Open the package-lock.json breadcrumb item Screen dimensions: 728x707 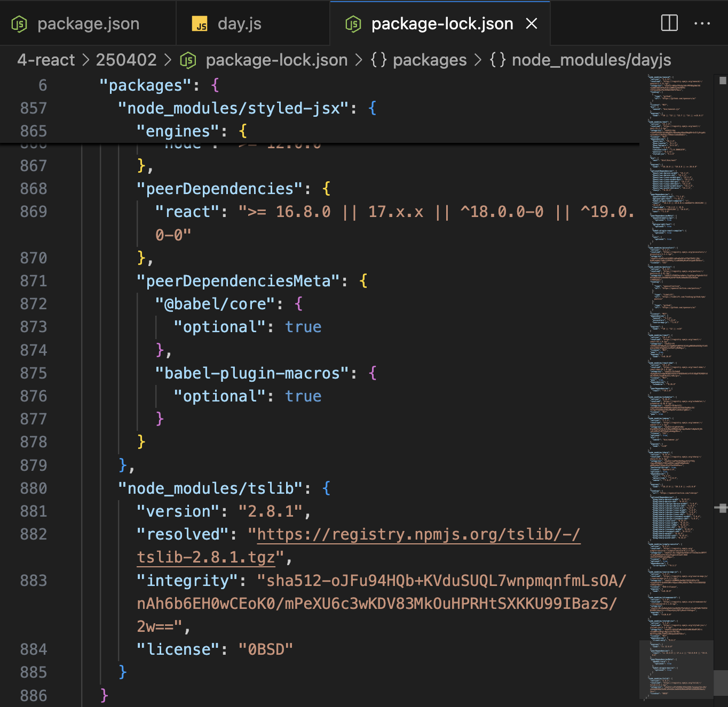276,60
